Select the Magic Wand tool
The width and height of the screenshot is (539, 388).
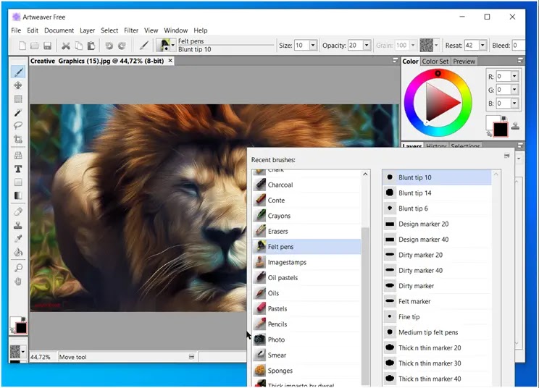point(18,113)
